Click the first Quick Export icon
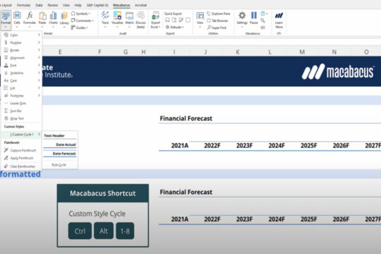 pyautogui.click(x=167, y=20)
